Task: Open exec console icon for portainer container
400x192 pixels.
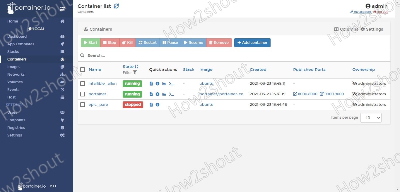Action: (x=171, y=94)
